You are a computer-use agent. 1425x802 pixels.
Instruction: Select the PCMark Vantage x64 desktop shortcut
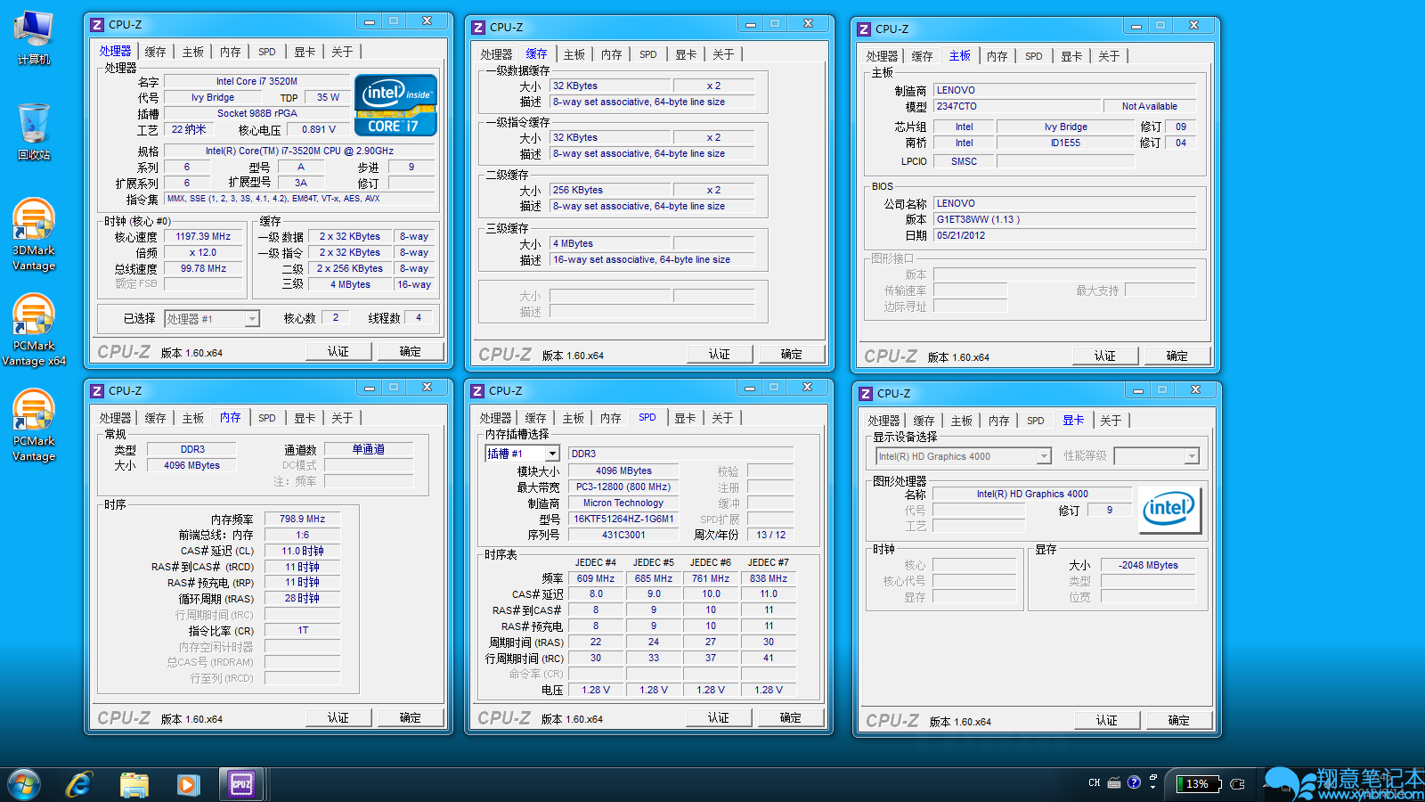(x=34, y=330)
